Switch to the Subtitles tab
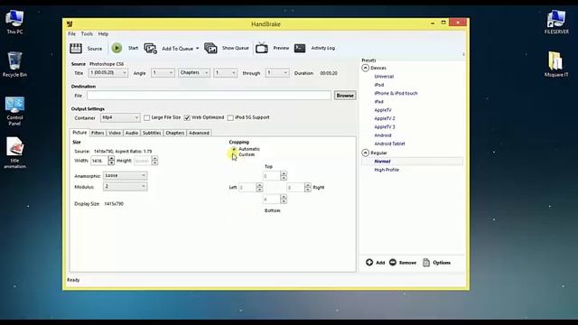 (x=152, y=133)
